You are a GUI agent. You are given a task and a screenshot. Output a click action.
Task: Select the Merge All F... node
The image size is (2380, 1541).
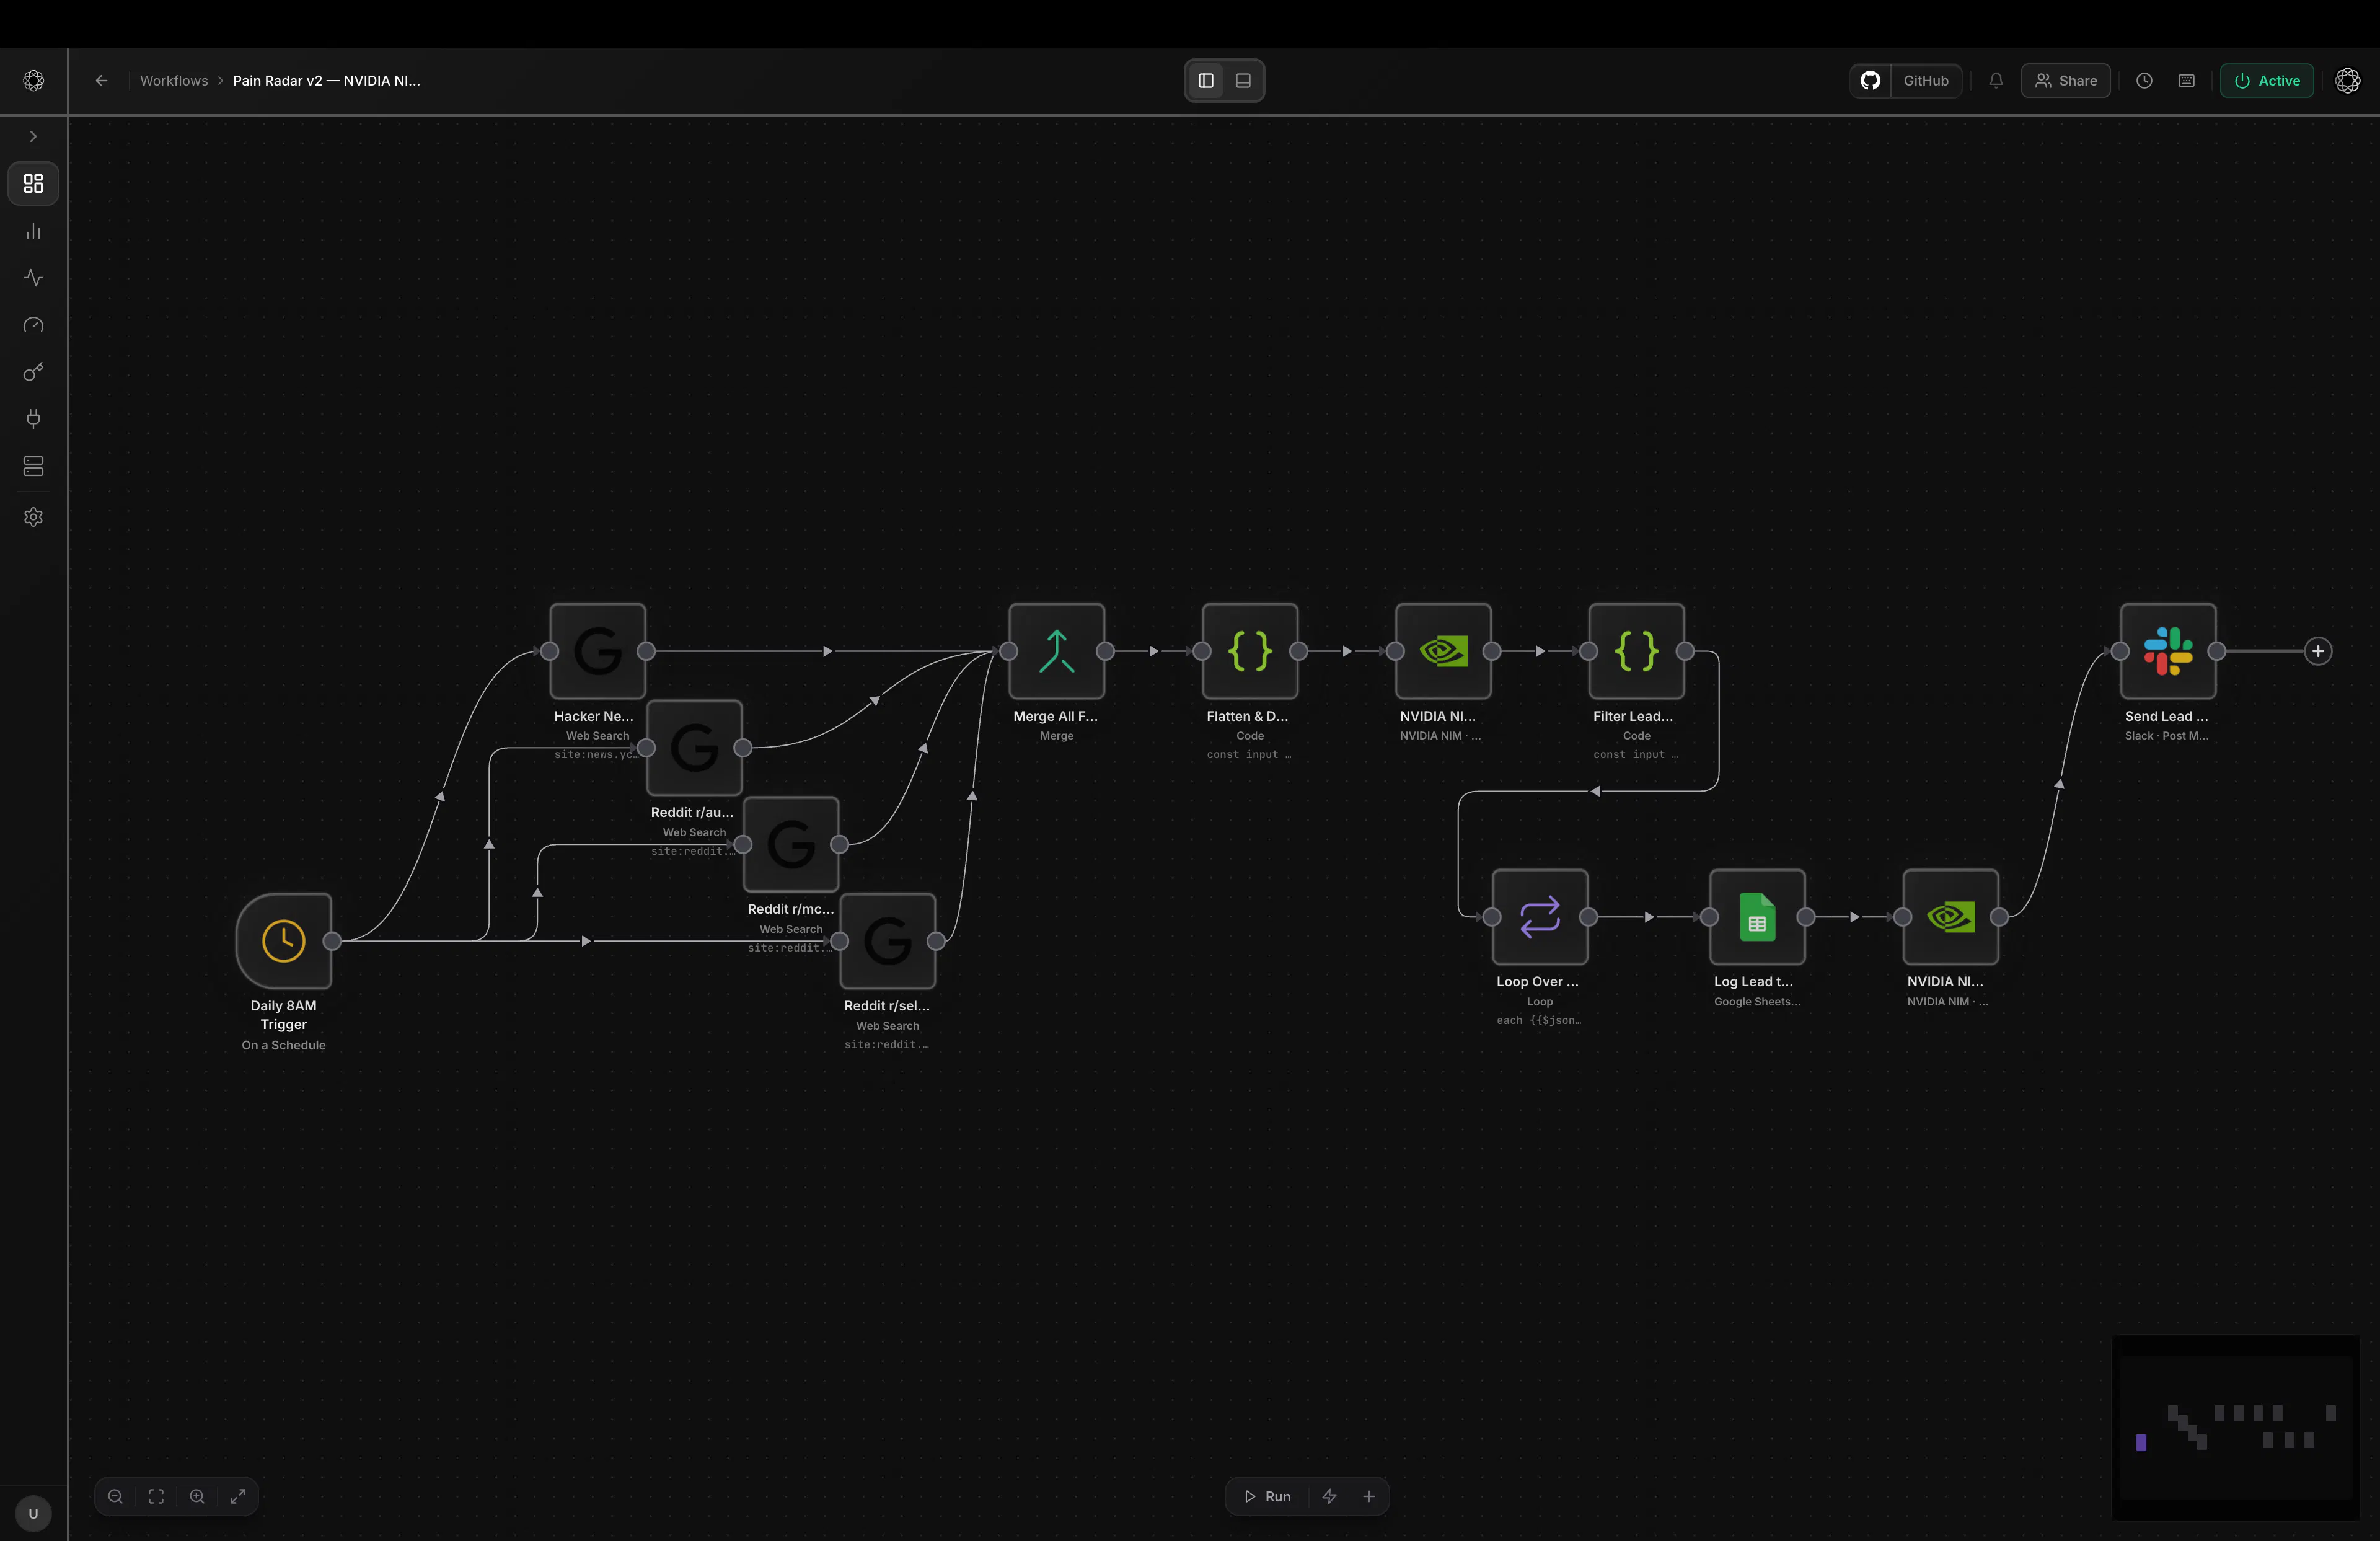[1057, 651]
